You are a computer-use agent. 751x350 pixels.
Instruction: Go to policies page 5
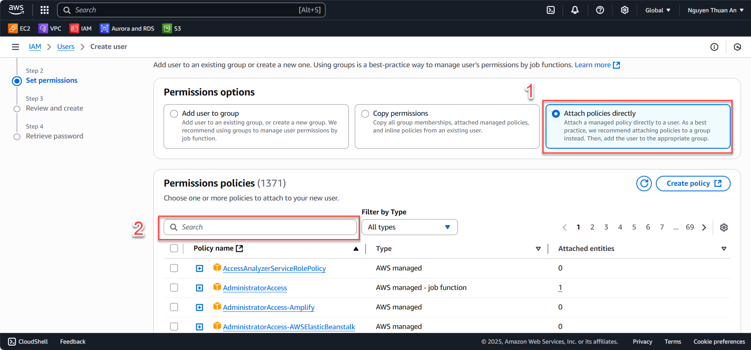coord(634,227)
